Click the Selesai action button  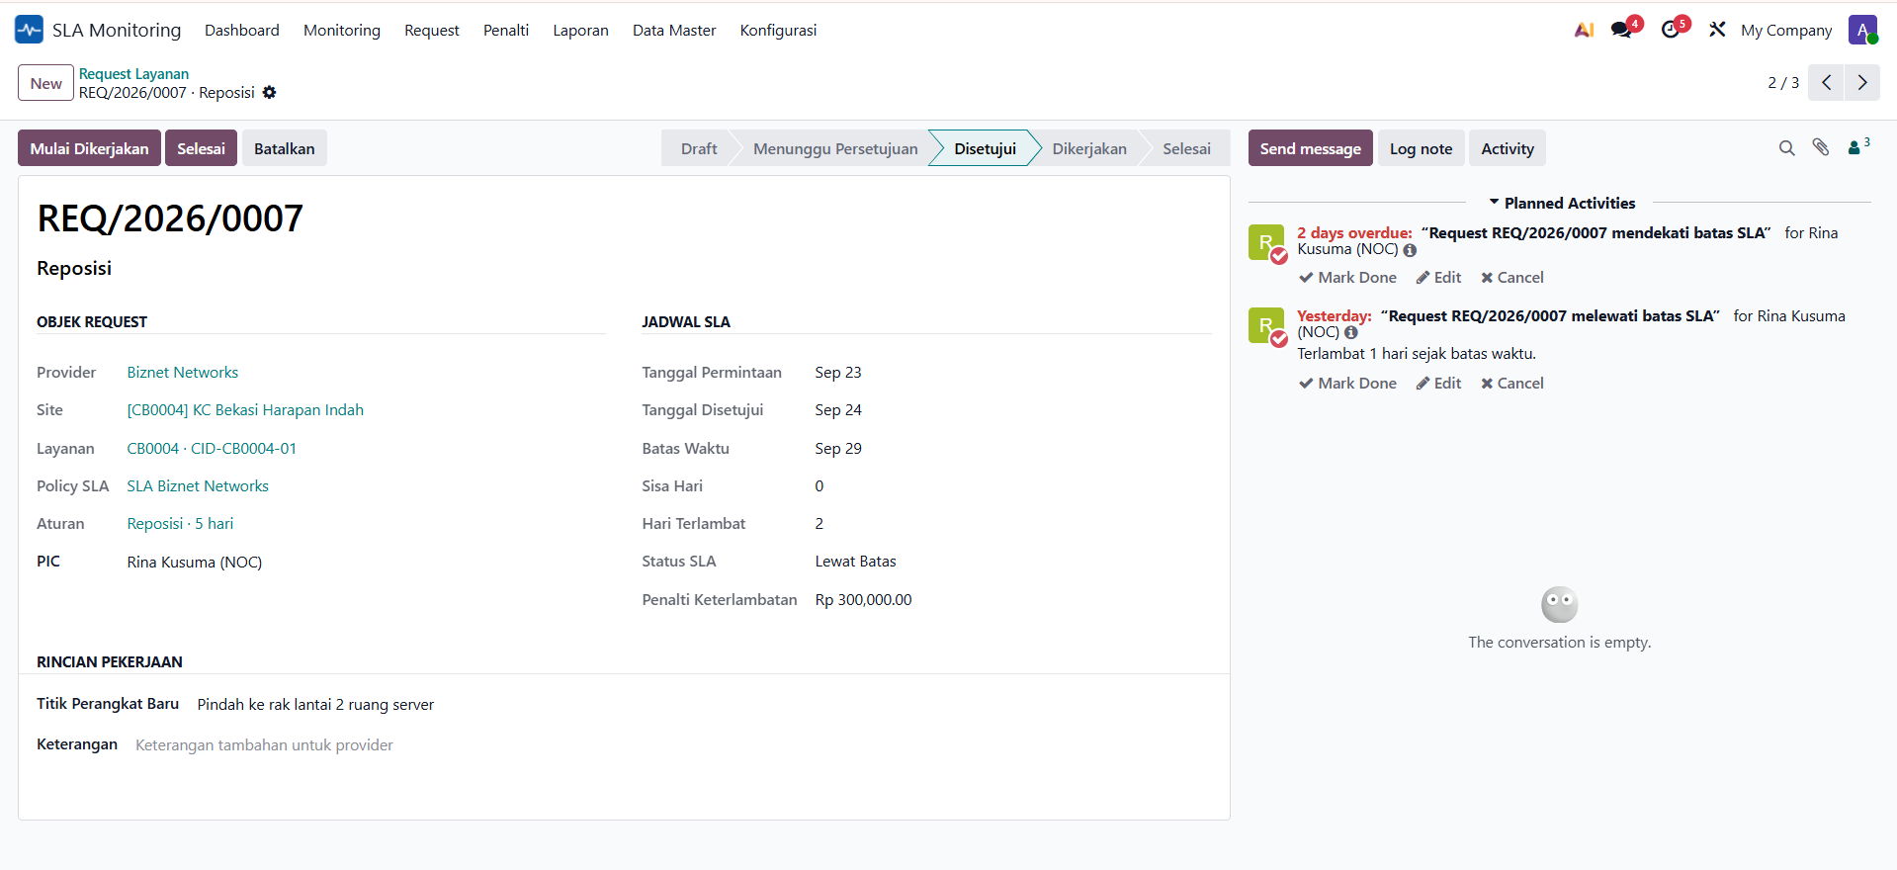click(x=201, y=148)
